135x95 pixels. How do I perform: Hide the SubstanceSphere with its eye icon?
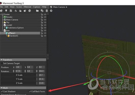click(45, 28)
